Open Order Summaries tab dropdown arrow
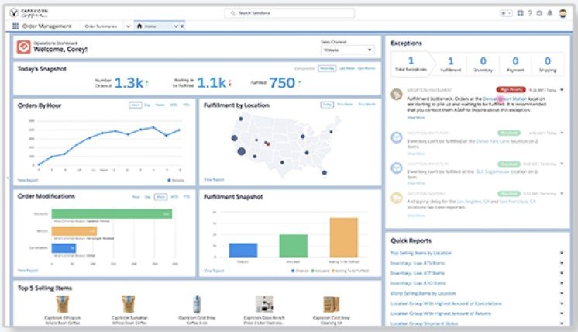 [x=129, y=26]
